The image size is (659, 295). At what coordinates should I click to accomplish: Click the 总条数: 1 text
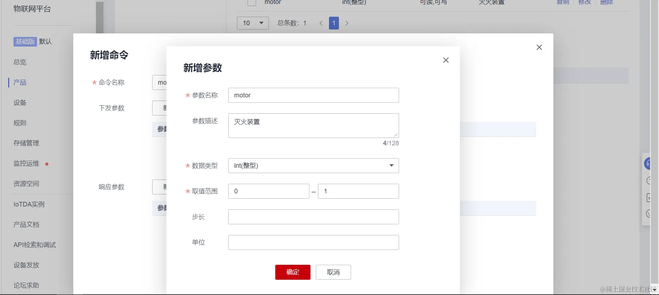point(292,23)
